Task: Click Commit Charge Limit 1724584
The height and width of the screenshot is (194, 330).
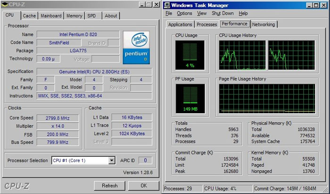Action: (x=230, y=165)
